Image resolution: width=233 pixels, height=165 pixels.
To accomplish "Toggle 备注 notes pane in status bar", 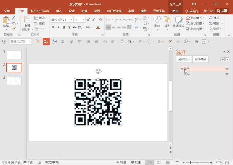I will [x=121, y=162].
